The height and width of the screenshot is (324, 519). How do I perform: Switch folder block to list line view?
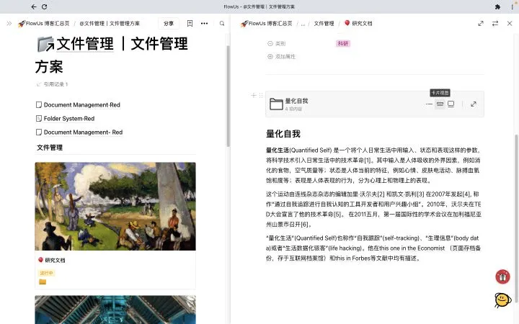click(429, 104)
